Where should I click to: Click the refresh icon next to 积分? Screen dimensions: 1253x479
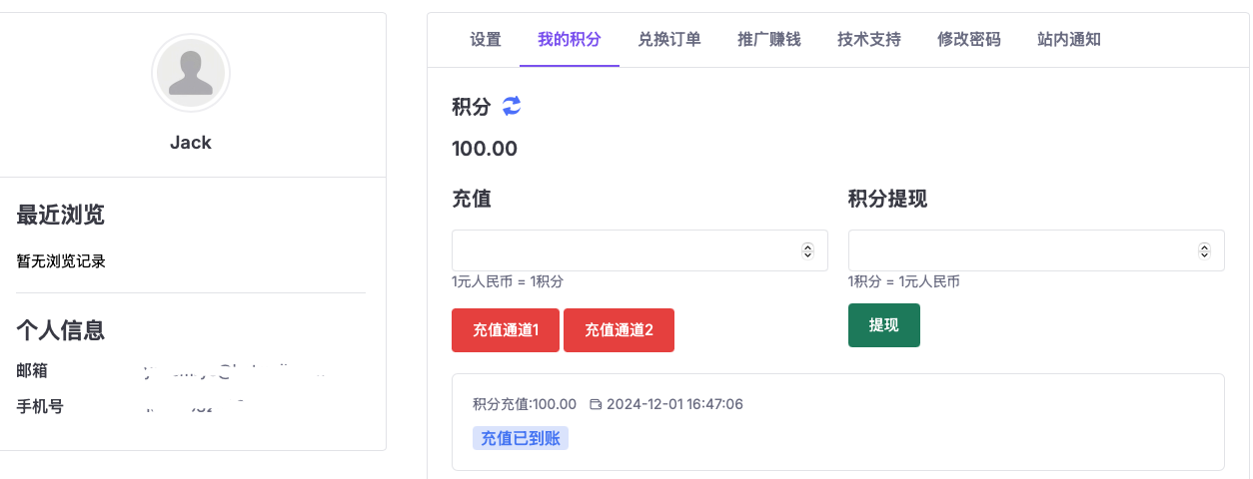tap(512, 106)
